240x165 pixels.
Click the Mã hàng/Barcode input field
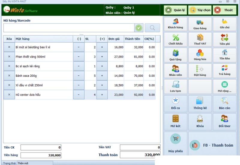(x=69, y=28)
